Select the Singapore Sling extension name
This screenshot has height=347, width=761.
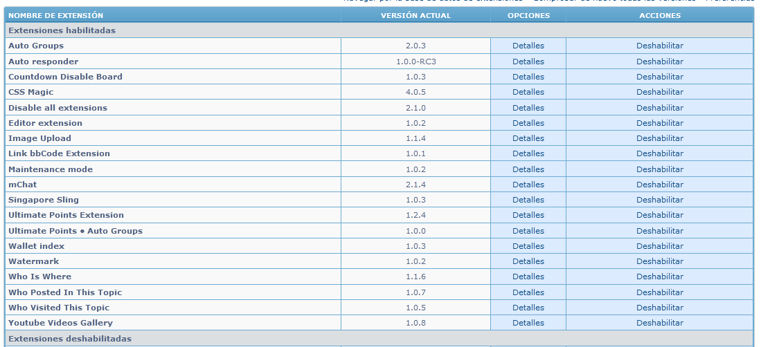(43, 200)
